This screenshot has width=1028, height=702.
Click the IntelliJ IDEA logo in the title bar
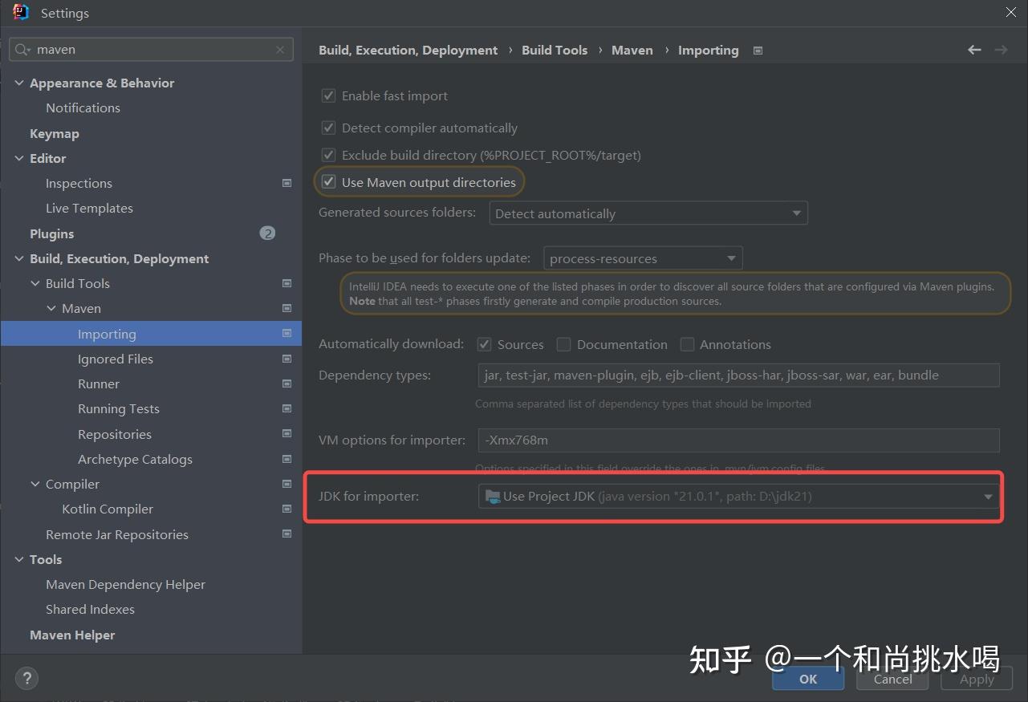point(20,12)
